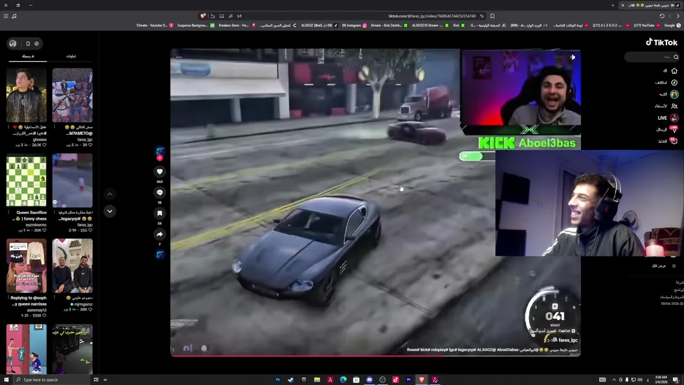Follow creator via plus badge on avatar

159,158
